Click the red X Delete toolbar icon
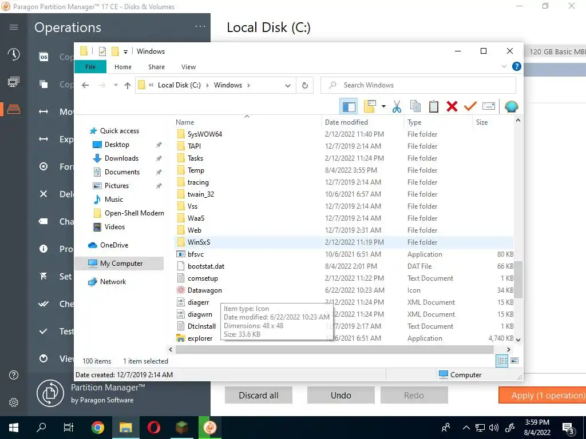The width and height of the screenshot is (586, 439). [x=452, y=107]
